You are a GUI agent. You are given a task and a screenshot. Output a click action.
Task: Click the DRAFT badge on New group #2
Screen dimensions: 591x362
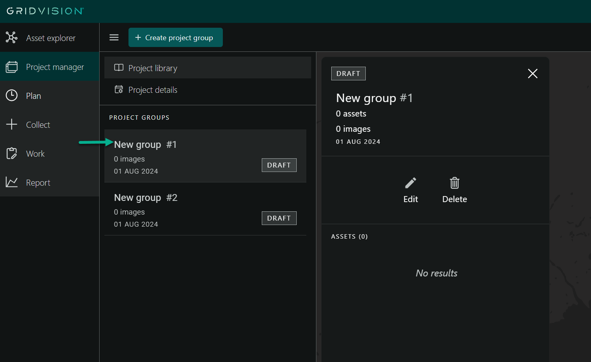tap(279, 218)
